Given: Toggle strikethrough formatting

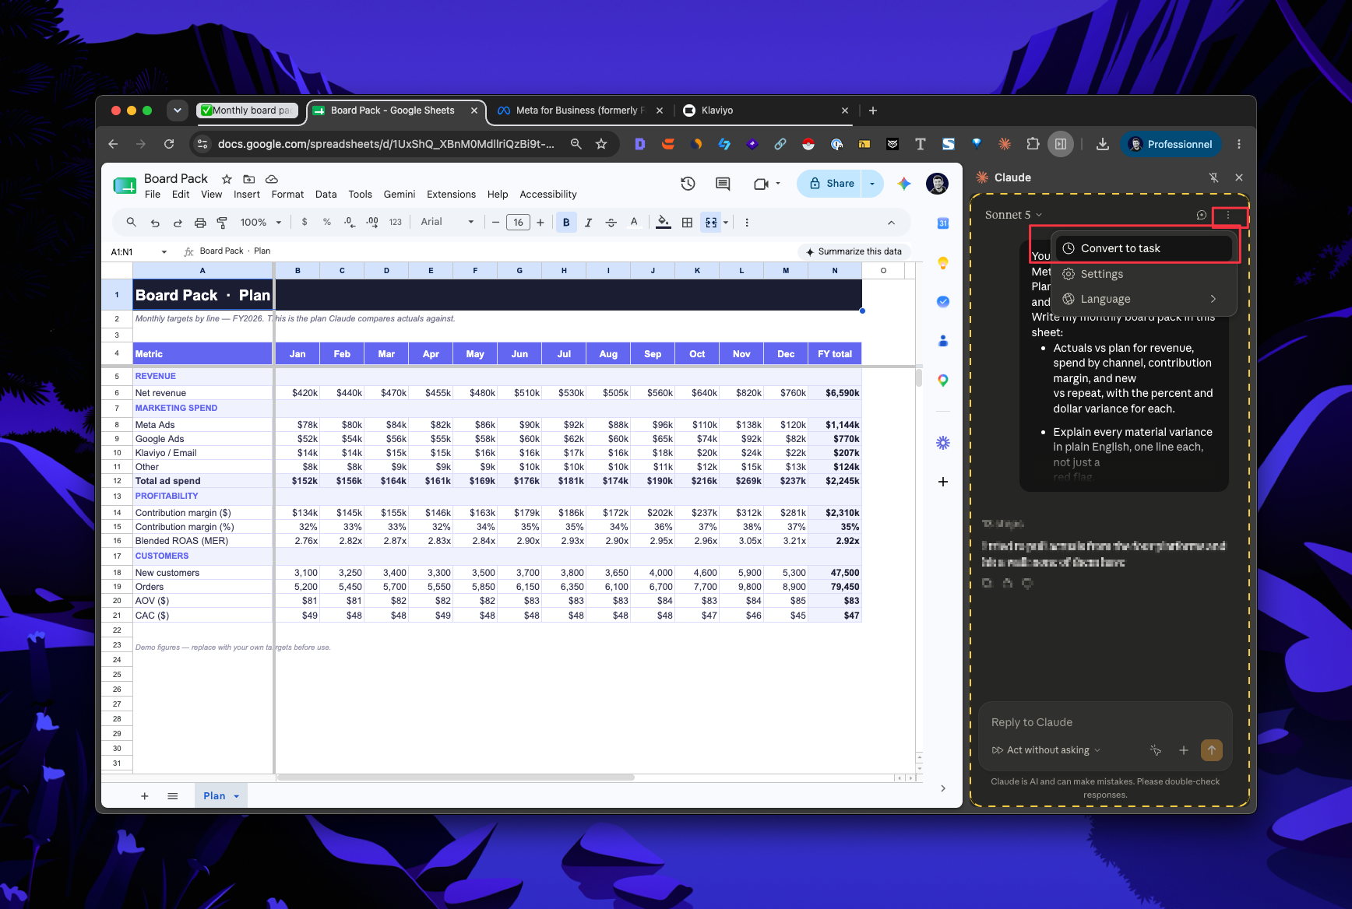Looking at the screenshot, I should [x=611, y=223].
